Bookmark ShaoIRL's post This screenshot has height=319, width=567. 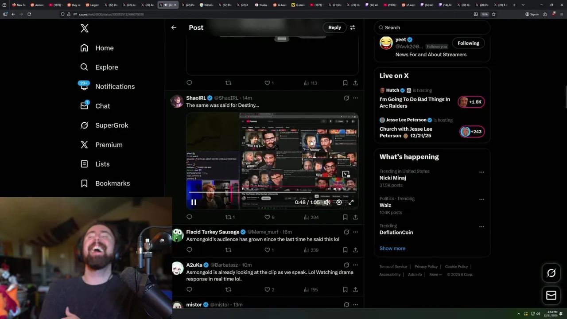point(345,217)
